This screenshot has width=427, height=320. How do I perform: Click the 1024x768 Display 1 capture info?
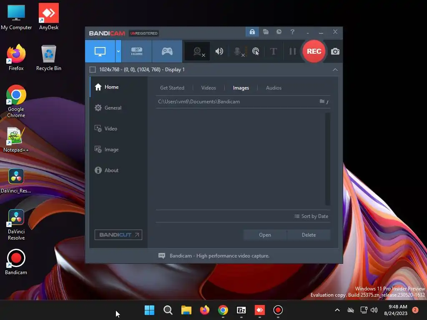[142, 70]
